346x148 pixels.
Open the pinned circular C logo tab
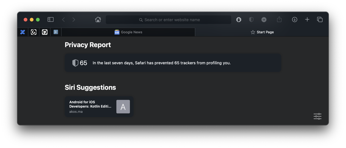[34, 32]
